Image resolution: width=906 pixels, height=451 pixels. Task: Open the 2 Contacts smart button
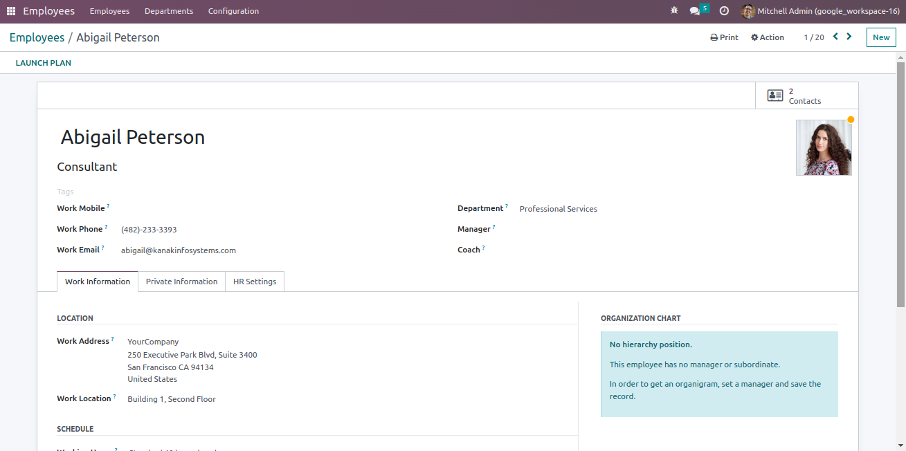(806, 95)
